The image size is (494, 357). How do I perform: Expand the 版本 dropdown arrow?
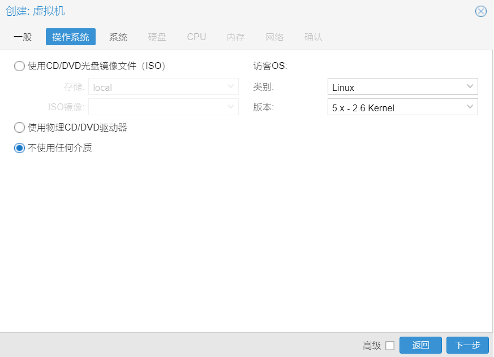[470, 107]
